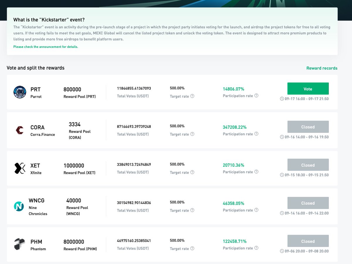The height and width of the screenshot is (264, 352).
Task: Open Target rate help icon in PHM row
Action: tap(192, 248)
